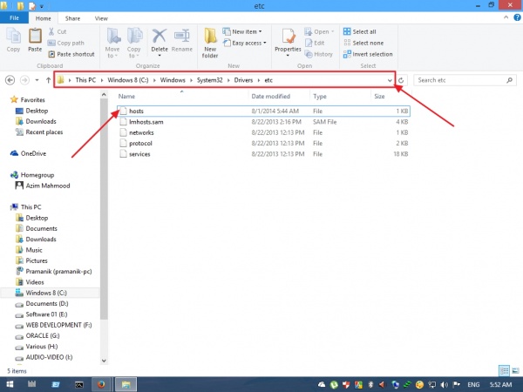Screen dimensions: 523x392
Task: Click Invert selection command
Action: coord(368,54)
